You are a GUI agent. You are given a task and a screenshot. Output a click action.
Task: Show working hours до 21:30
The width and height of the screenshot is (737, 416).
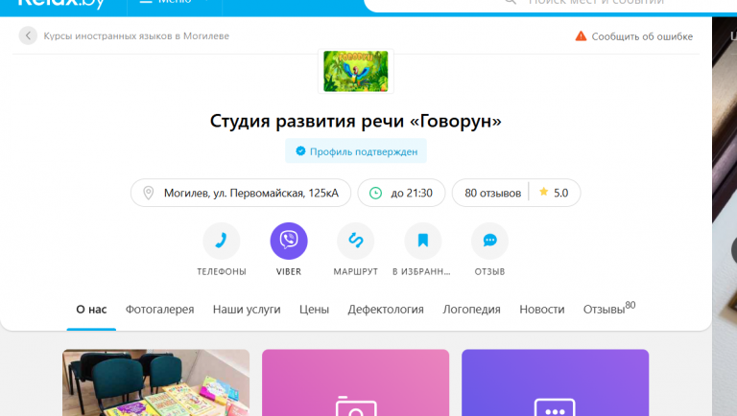pos(401,193)
